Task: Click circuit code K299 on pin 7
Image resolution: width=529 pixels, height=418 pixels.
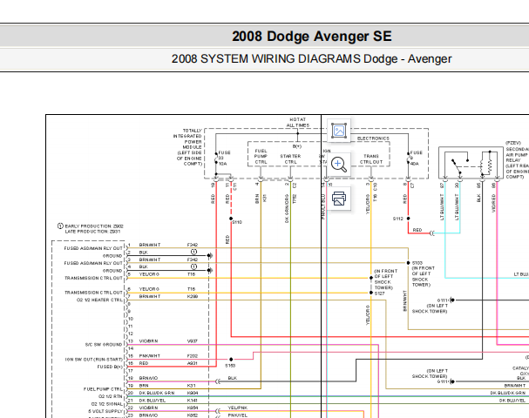Action: point(193,297)
